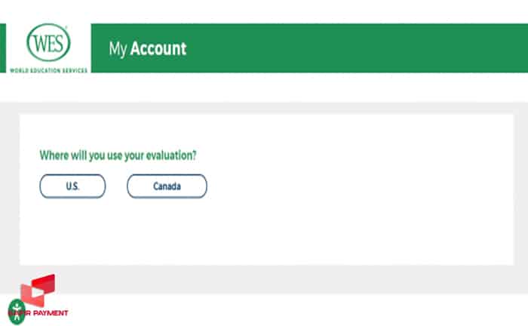Click the word "Where" in the question
Image resolution: width=528 pixels, height=326 pixels.
52,155
